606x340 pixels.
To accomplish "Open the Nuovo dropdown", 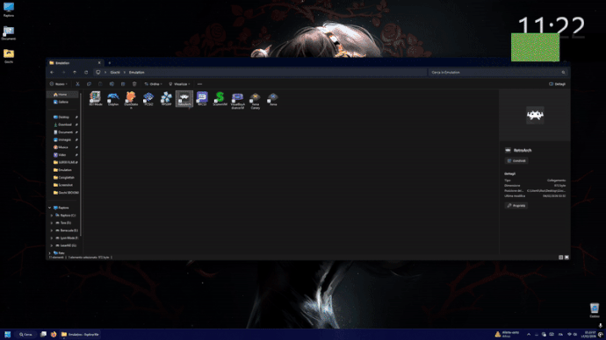I will point(58,83).
